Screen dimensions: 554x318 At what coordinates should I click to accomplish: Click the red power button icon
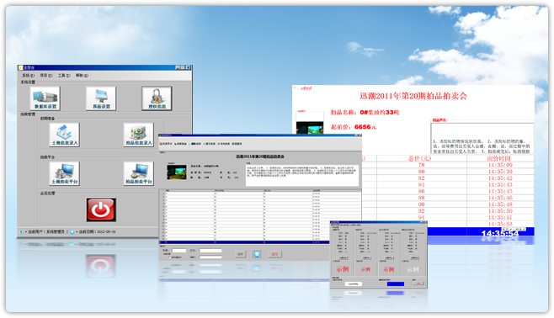[x=101, y=209]
